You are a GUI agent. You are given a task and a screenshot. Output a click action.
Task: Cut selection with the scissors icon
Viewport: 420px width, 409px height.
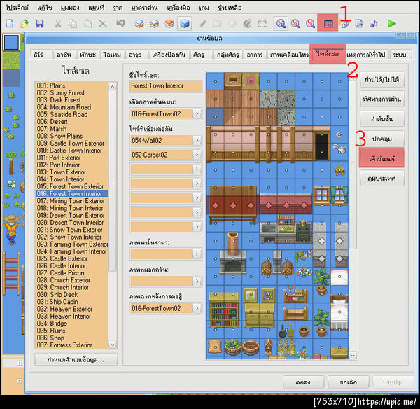58,24
